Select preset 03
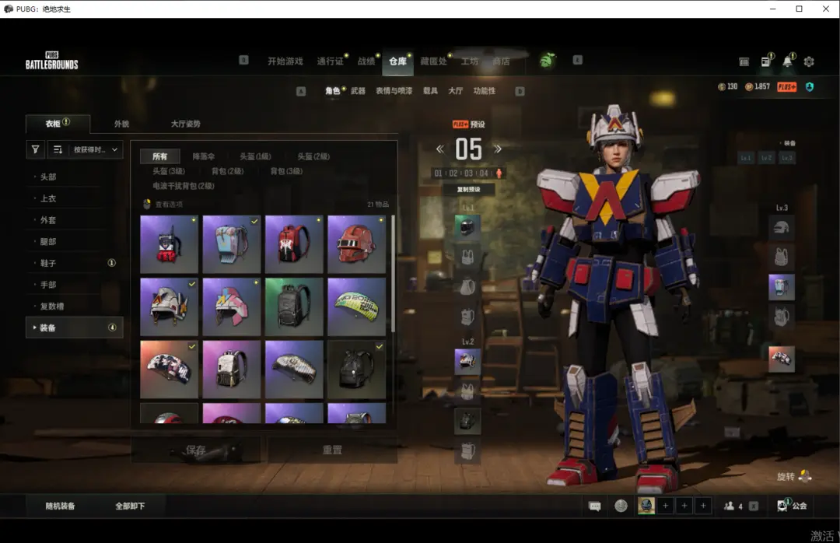This screenshot has height=543, width=840. coord(469,173)
